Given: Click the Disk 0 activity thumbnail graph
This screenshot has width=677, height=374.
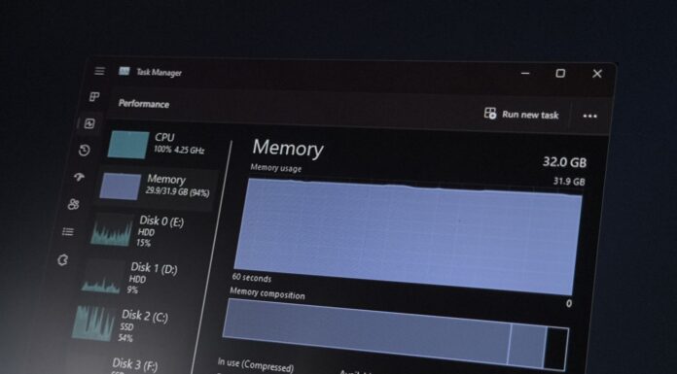Looking at the screenshot, I should point(112,231).
